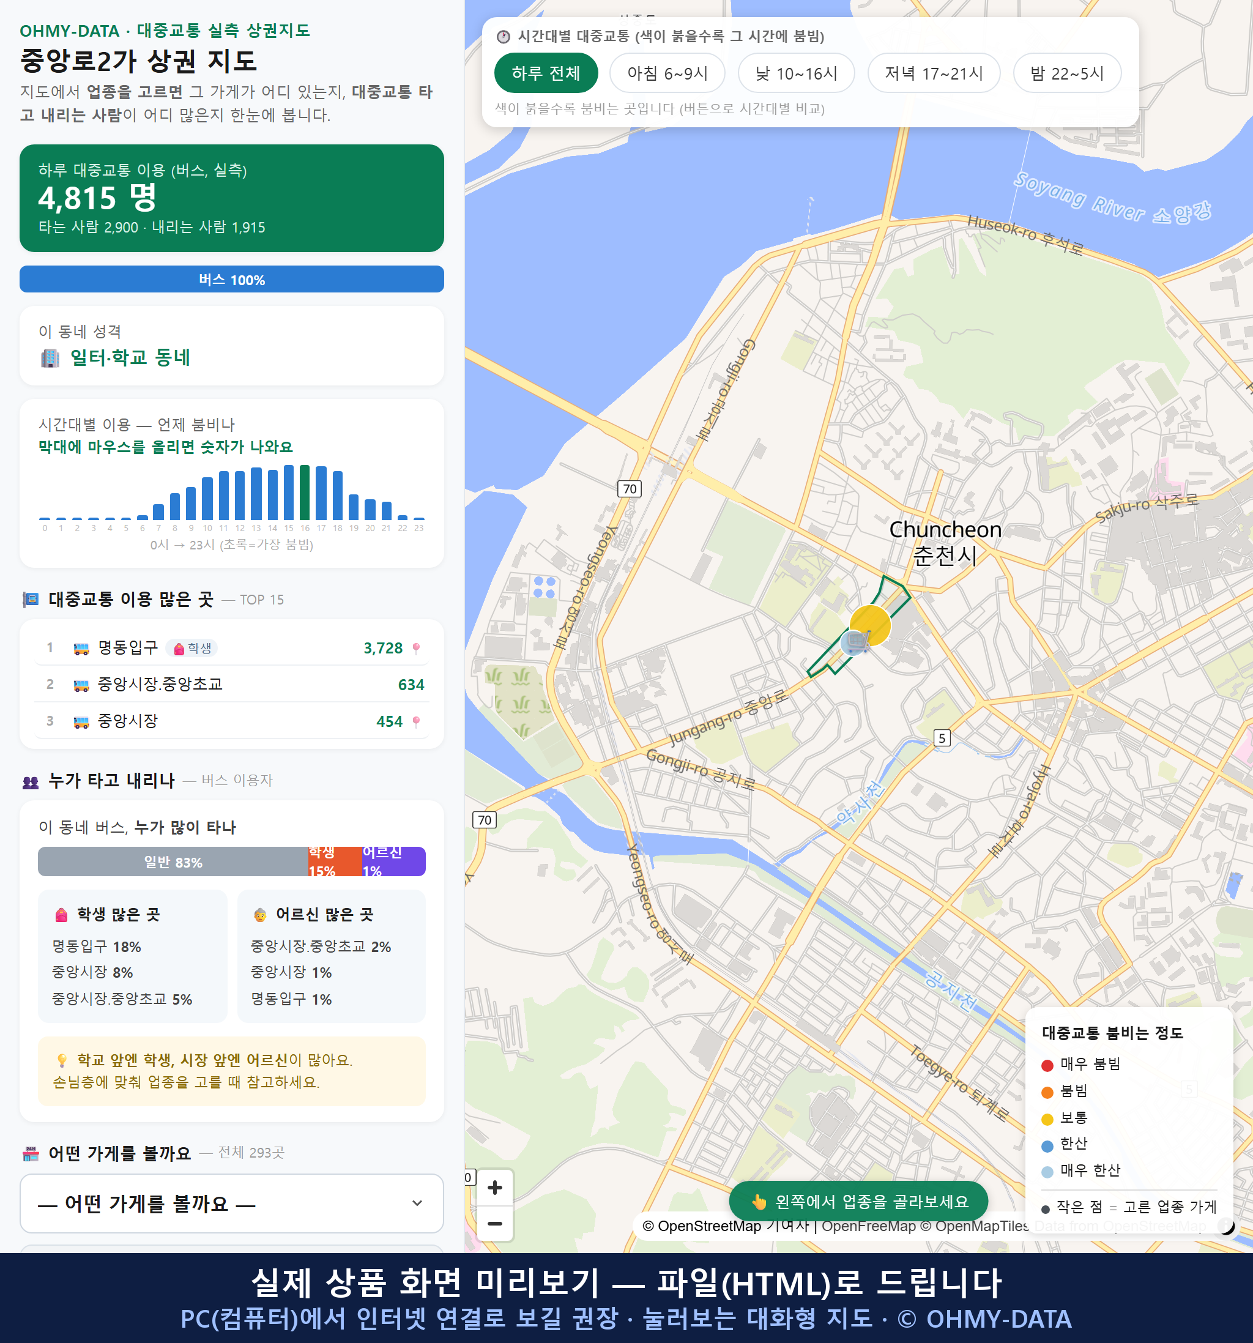Viewport: 1253px width, 1343px height.
Task: Click the icon beside 대중교통 이용 많은 곳
Action: [31, 599]
